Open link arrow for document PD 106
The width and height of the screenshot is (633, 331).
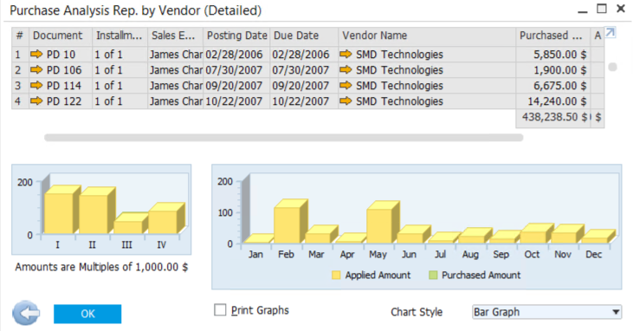point(36,70)
